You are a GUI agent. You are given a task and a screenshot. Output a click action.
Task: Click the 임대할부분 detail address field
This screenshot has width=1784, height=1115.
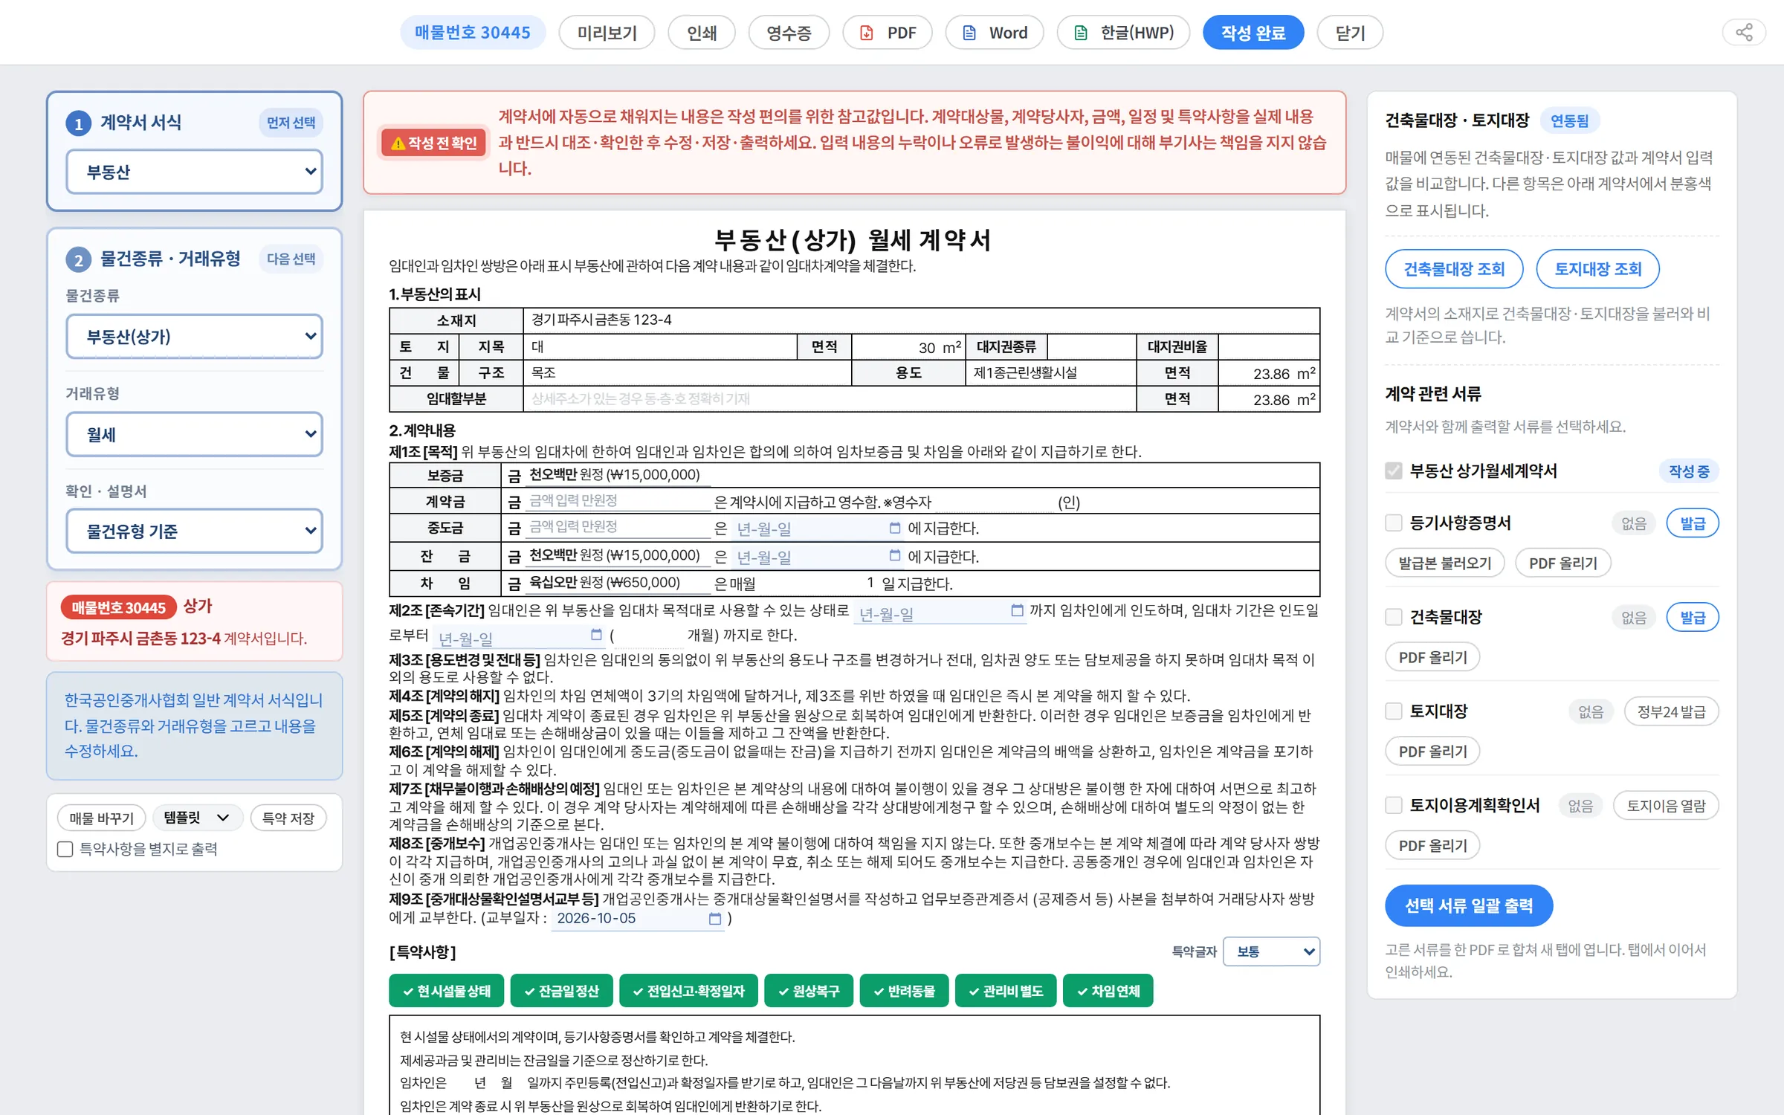pos(830,399)
